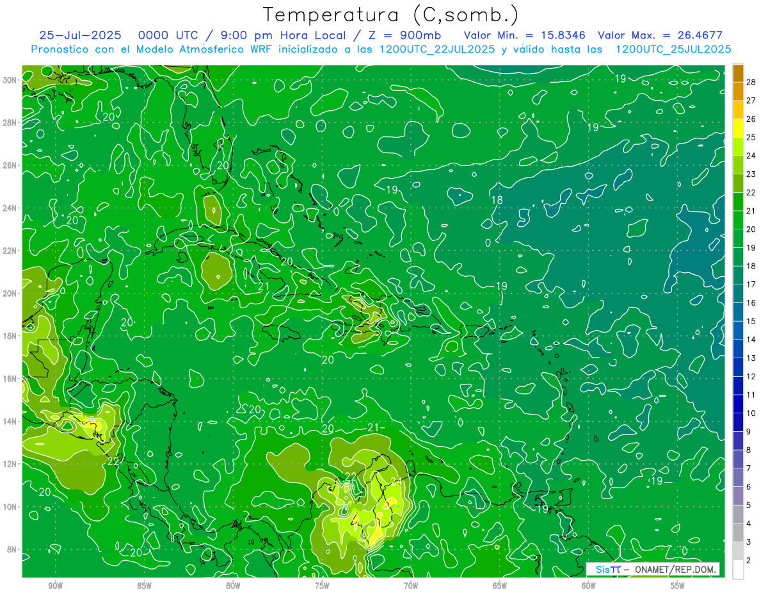
Task: Click the "Valor Min. = 15.8346" value
Action: click(524, 35)
